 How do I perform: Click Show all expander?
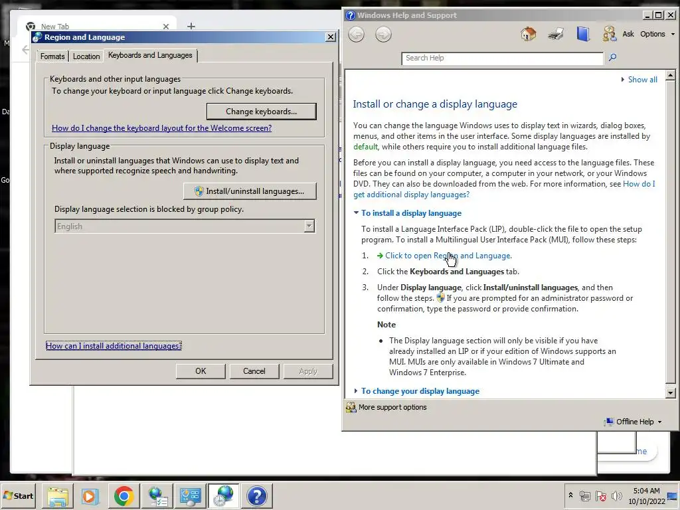point(639,80)
